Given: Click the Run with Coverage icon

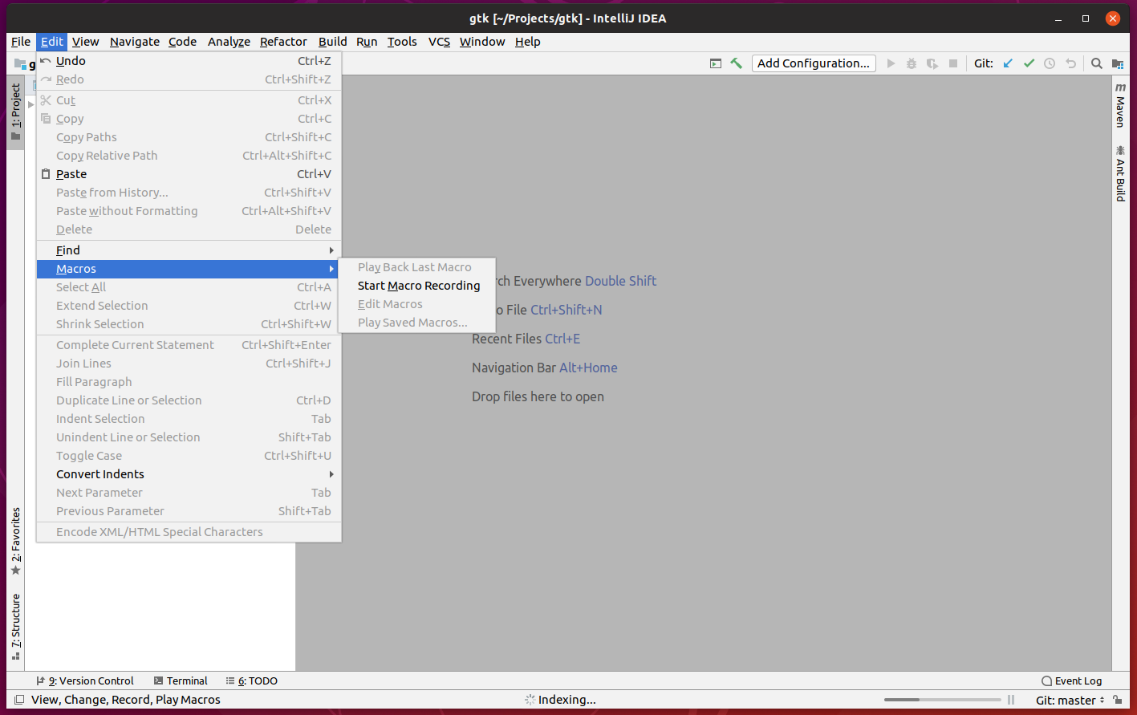Looking at the screenshot, I should point(932,63).
